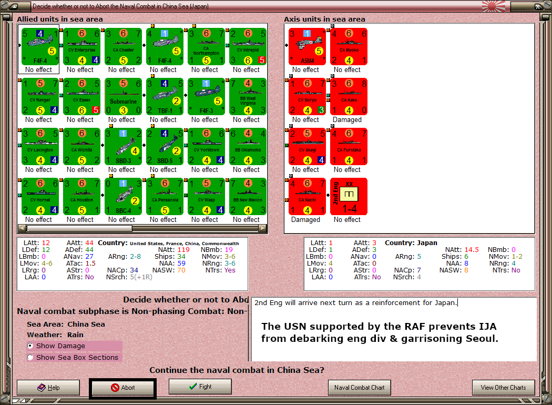
Task: Choose the CV Essex carrier counter
Action: 81,97
